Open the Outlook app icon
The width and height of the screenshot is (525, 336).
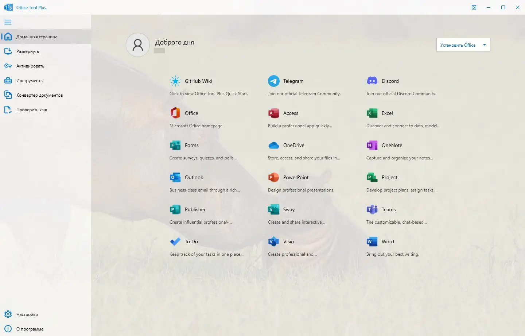(175, 177)
